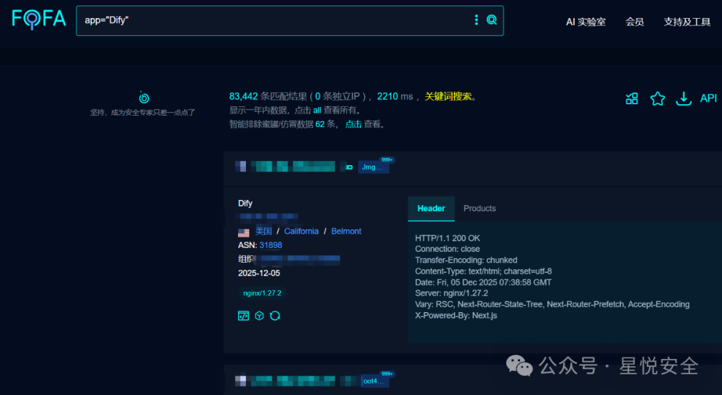This screenshot has width=722, height=395.
Task: Click the Jmg... tag badge
Action: [x=374, y=167]
